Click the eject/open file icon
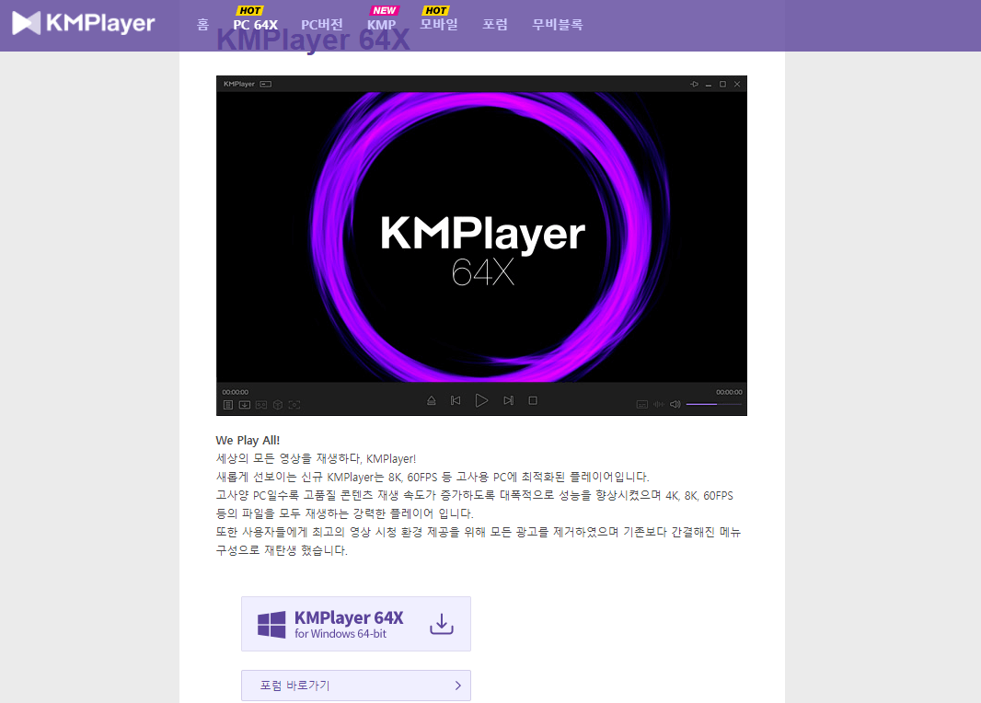The height and width of the screenshot is (703, 981). click(x=431, y=400)
